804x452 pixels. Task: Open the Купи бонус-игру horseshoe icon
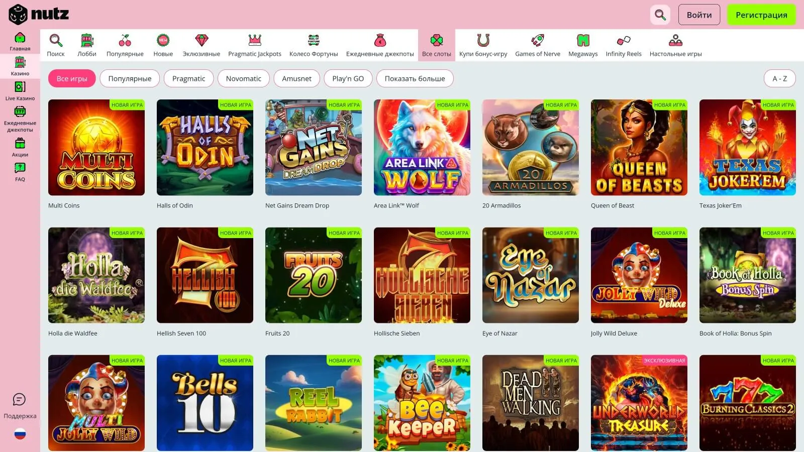click(x=483, y=40)
